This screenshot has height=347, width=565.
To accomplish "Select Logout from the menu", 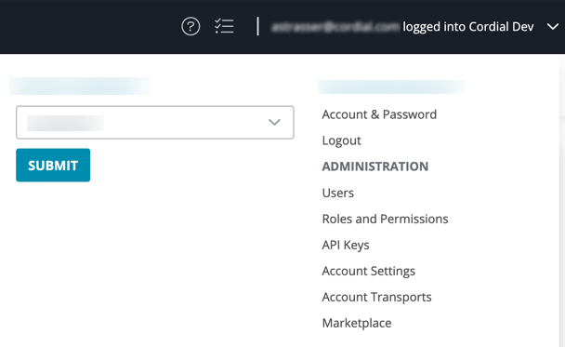I will coord(341,140).
